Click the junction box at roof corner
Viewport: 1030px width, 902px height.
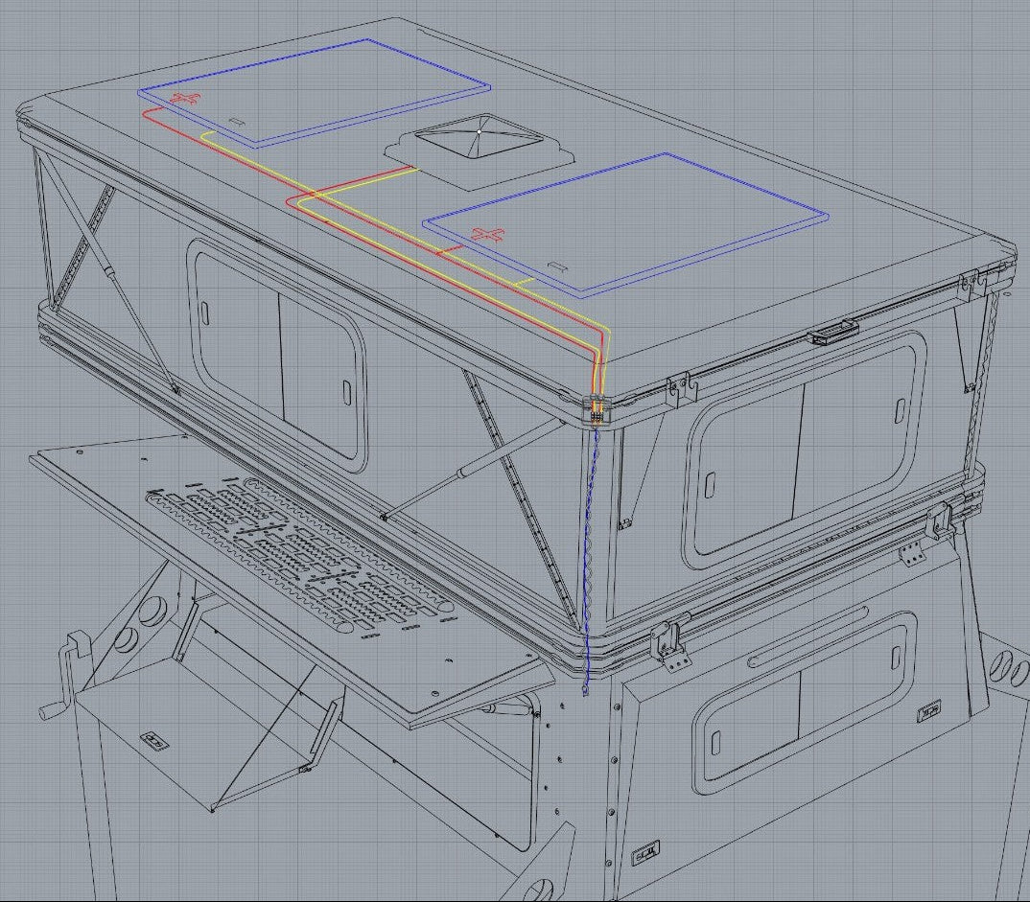[x=597, y=410]
